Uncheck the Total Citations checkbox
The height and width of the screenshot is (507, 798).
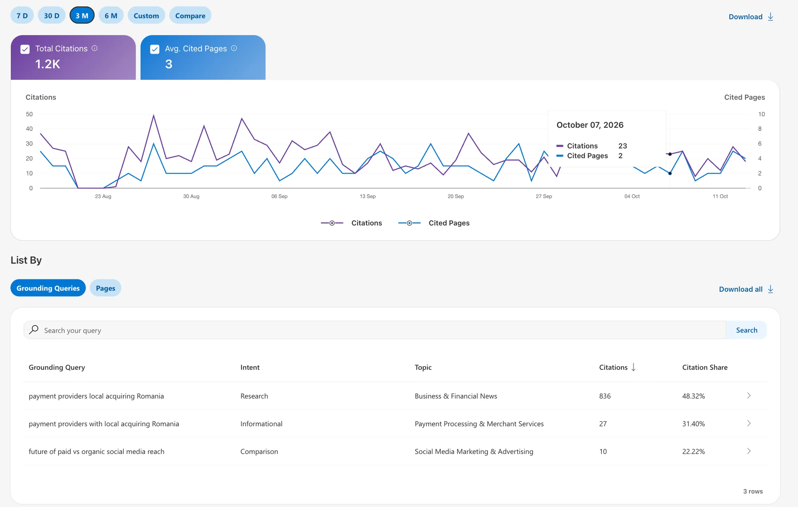point(25,49)
